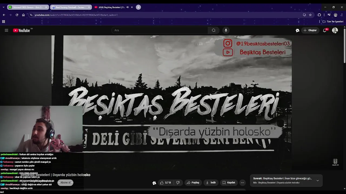Open more actions three-dot menu
Image resolution: width=346 pixels, height=194 pixels.
click(242, 183)
